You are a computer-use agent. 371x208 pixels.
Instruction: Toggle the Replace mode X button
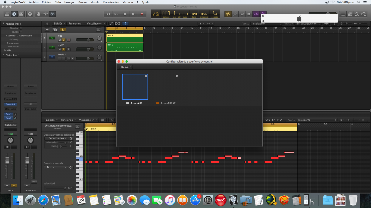[242, 14]
